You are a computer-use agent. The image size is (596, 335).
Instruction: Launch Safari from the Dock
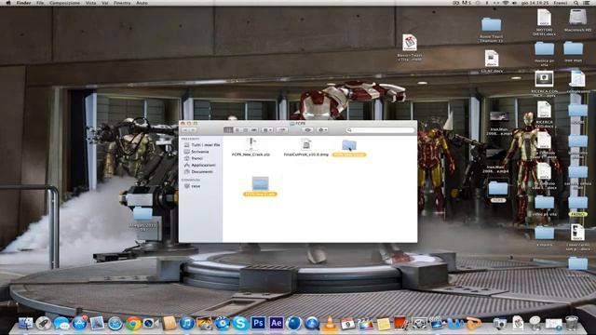(115, 323)
